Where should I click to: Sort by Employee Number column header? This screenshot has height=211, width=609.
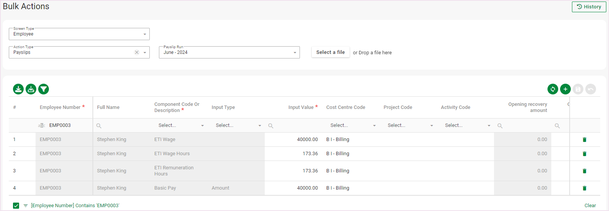point(60,107)
